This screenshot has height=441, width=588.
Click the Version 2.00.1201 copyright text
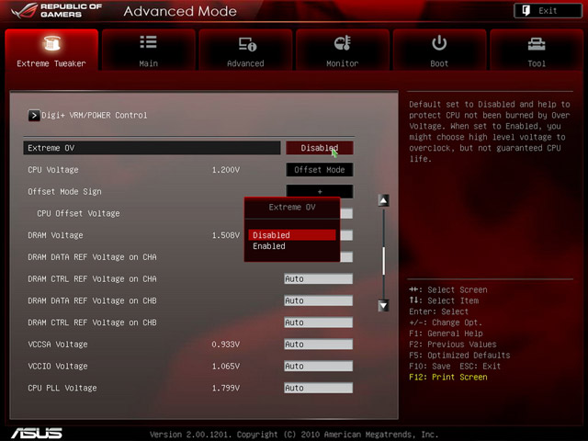point(294,435)
